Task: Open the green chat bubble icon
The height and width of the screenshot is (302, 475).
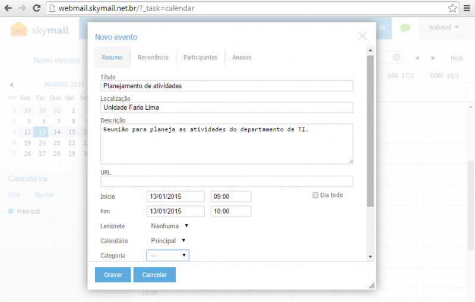Action: point(405,28)
